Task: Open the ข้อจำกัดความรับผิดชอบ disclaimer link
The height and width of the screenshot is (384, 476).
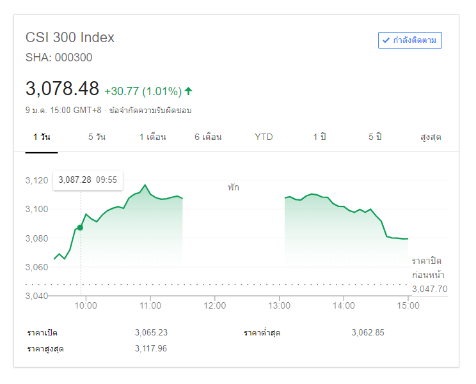Action: point(150,110)
